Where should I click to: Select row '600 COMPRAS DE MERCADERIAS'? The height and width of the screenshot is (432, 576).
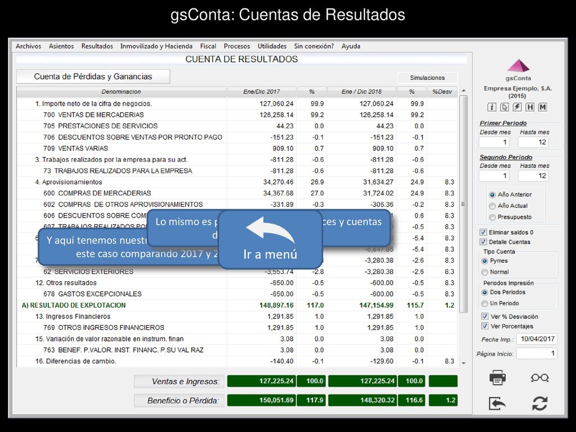(x=237, y=193)
